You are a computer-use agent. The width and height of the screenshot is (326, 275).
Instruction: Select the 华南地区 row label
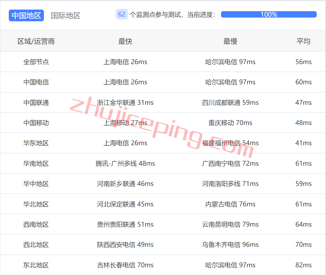click(36, 163)
